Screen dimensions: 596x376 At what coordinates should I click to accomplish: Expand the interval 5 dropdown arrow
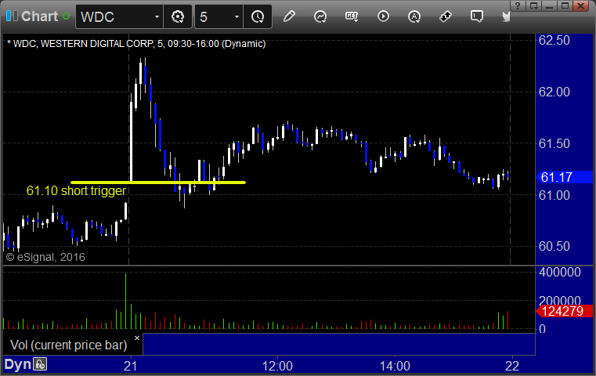237,16
